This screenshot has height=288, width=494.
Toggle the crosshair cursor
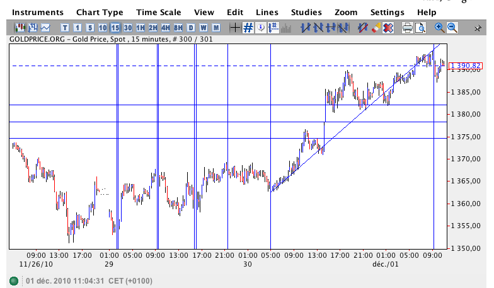tap(235, 28)
